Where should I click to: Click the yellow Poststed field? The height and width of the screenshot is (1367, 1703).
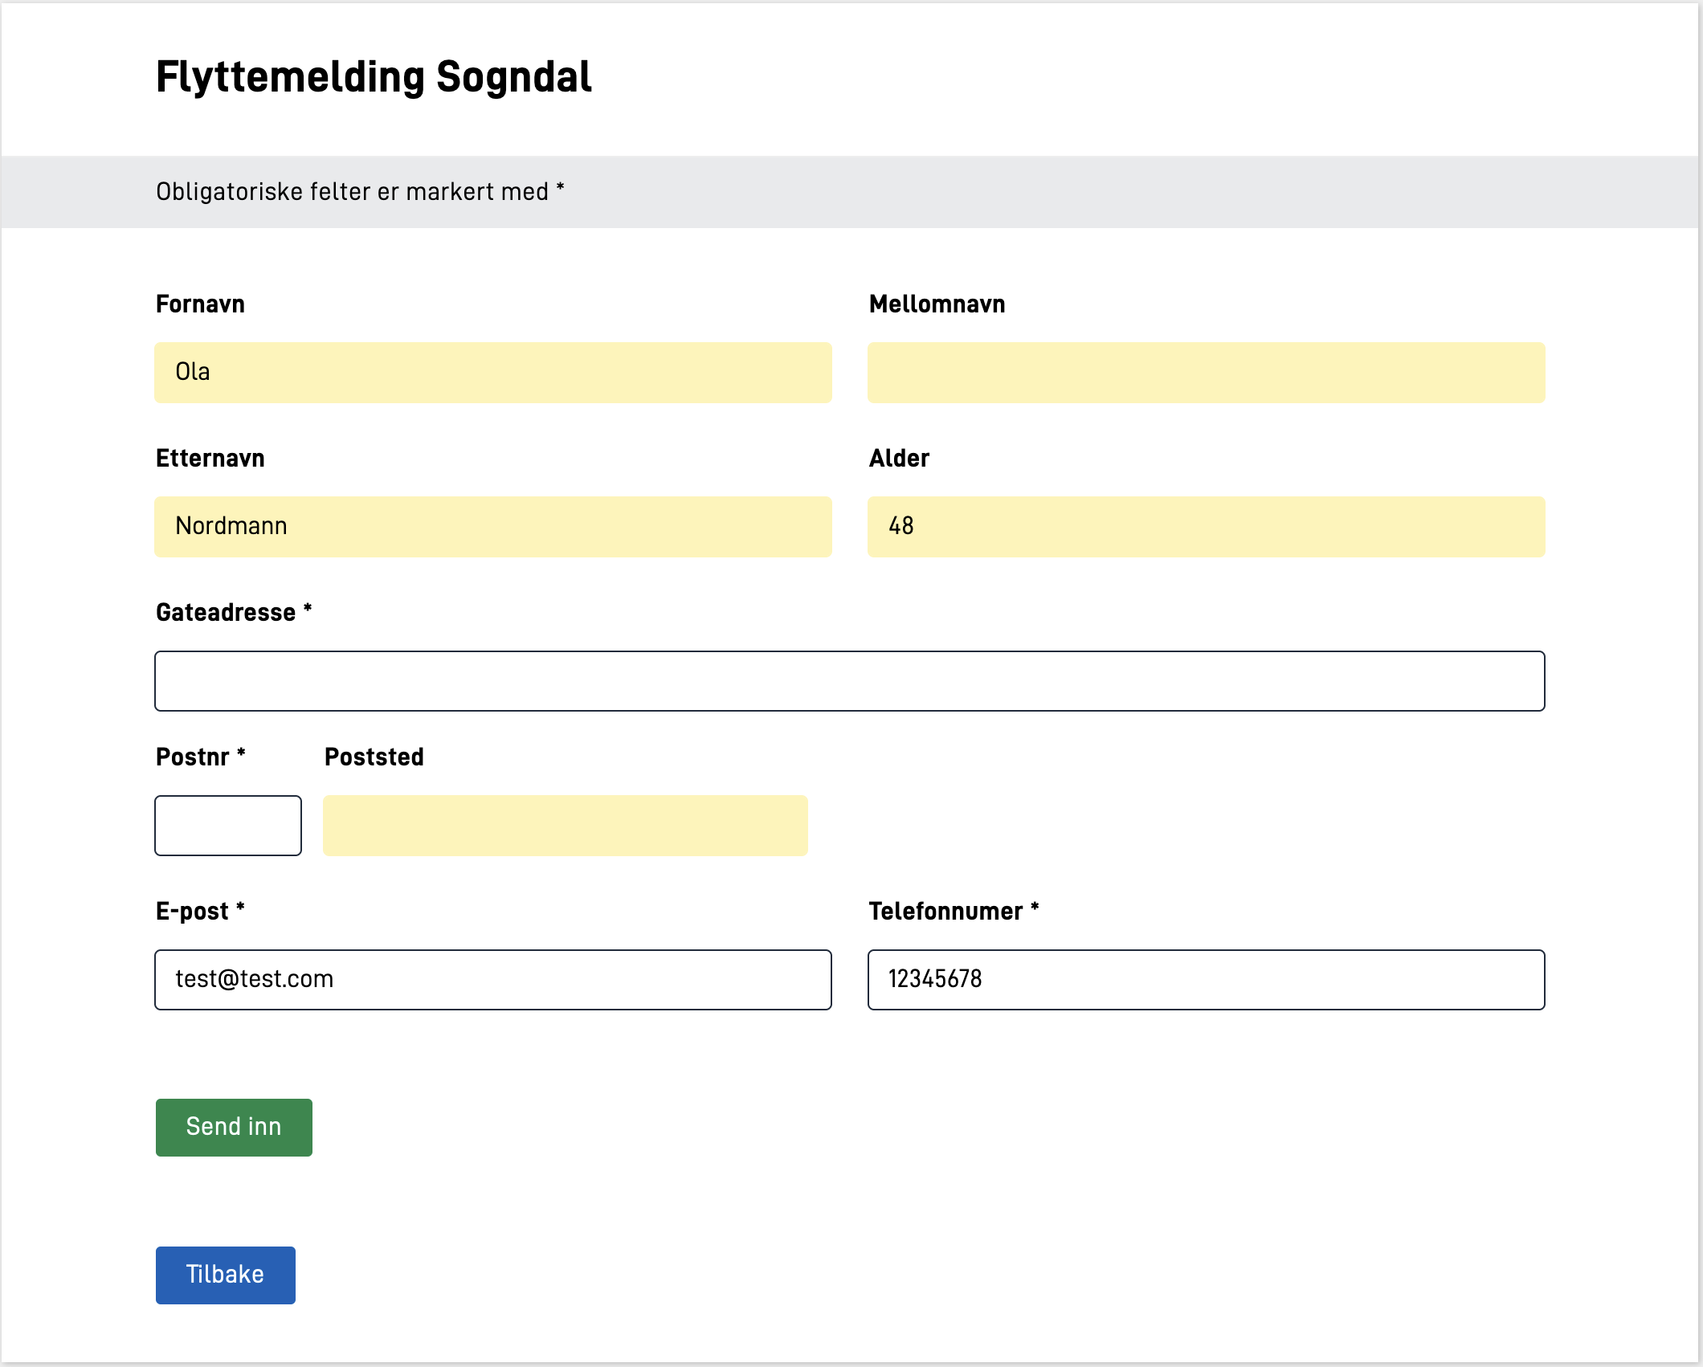pos(565,826)
